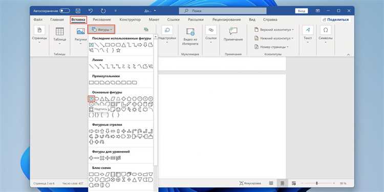Expand Верхний колонтитул dropdown
Image resolution: width=384 pixels, height=192 pixels.
pos(274,30)
